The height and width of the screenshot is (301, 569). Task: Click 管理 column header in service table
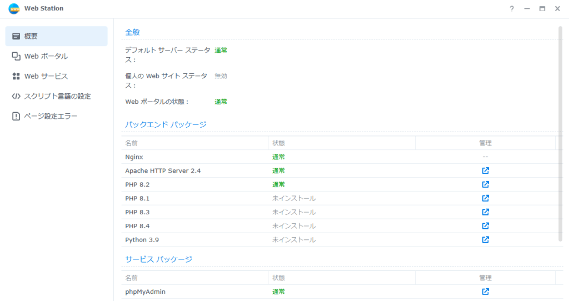485,278
